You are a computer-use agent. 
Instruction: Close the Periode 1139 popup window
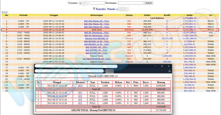pyautogui.click(x=169, y=66)
